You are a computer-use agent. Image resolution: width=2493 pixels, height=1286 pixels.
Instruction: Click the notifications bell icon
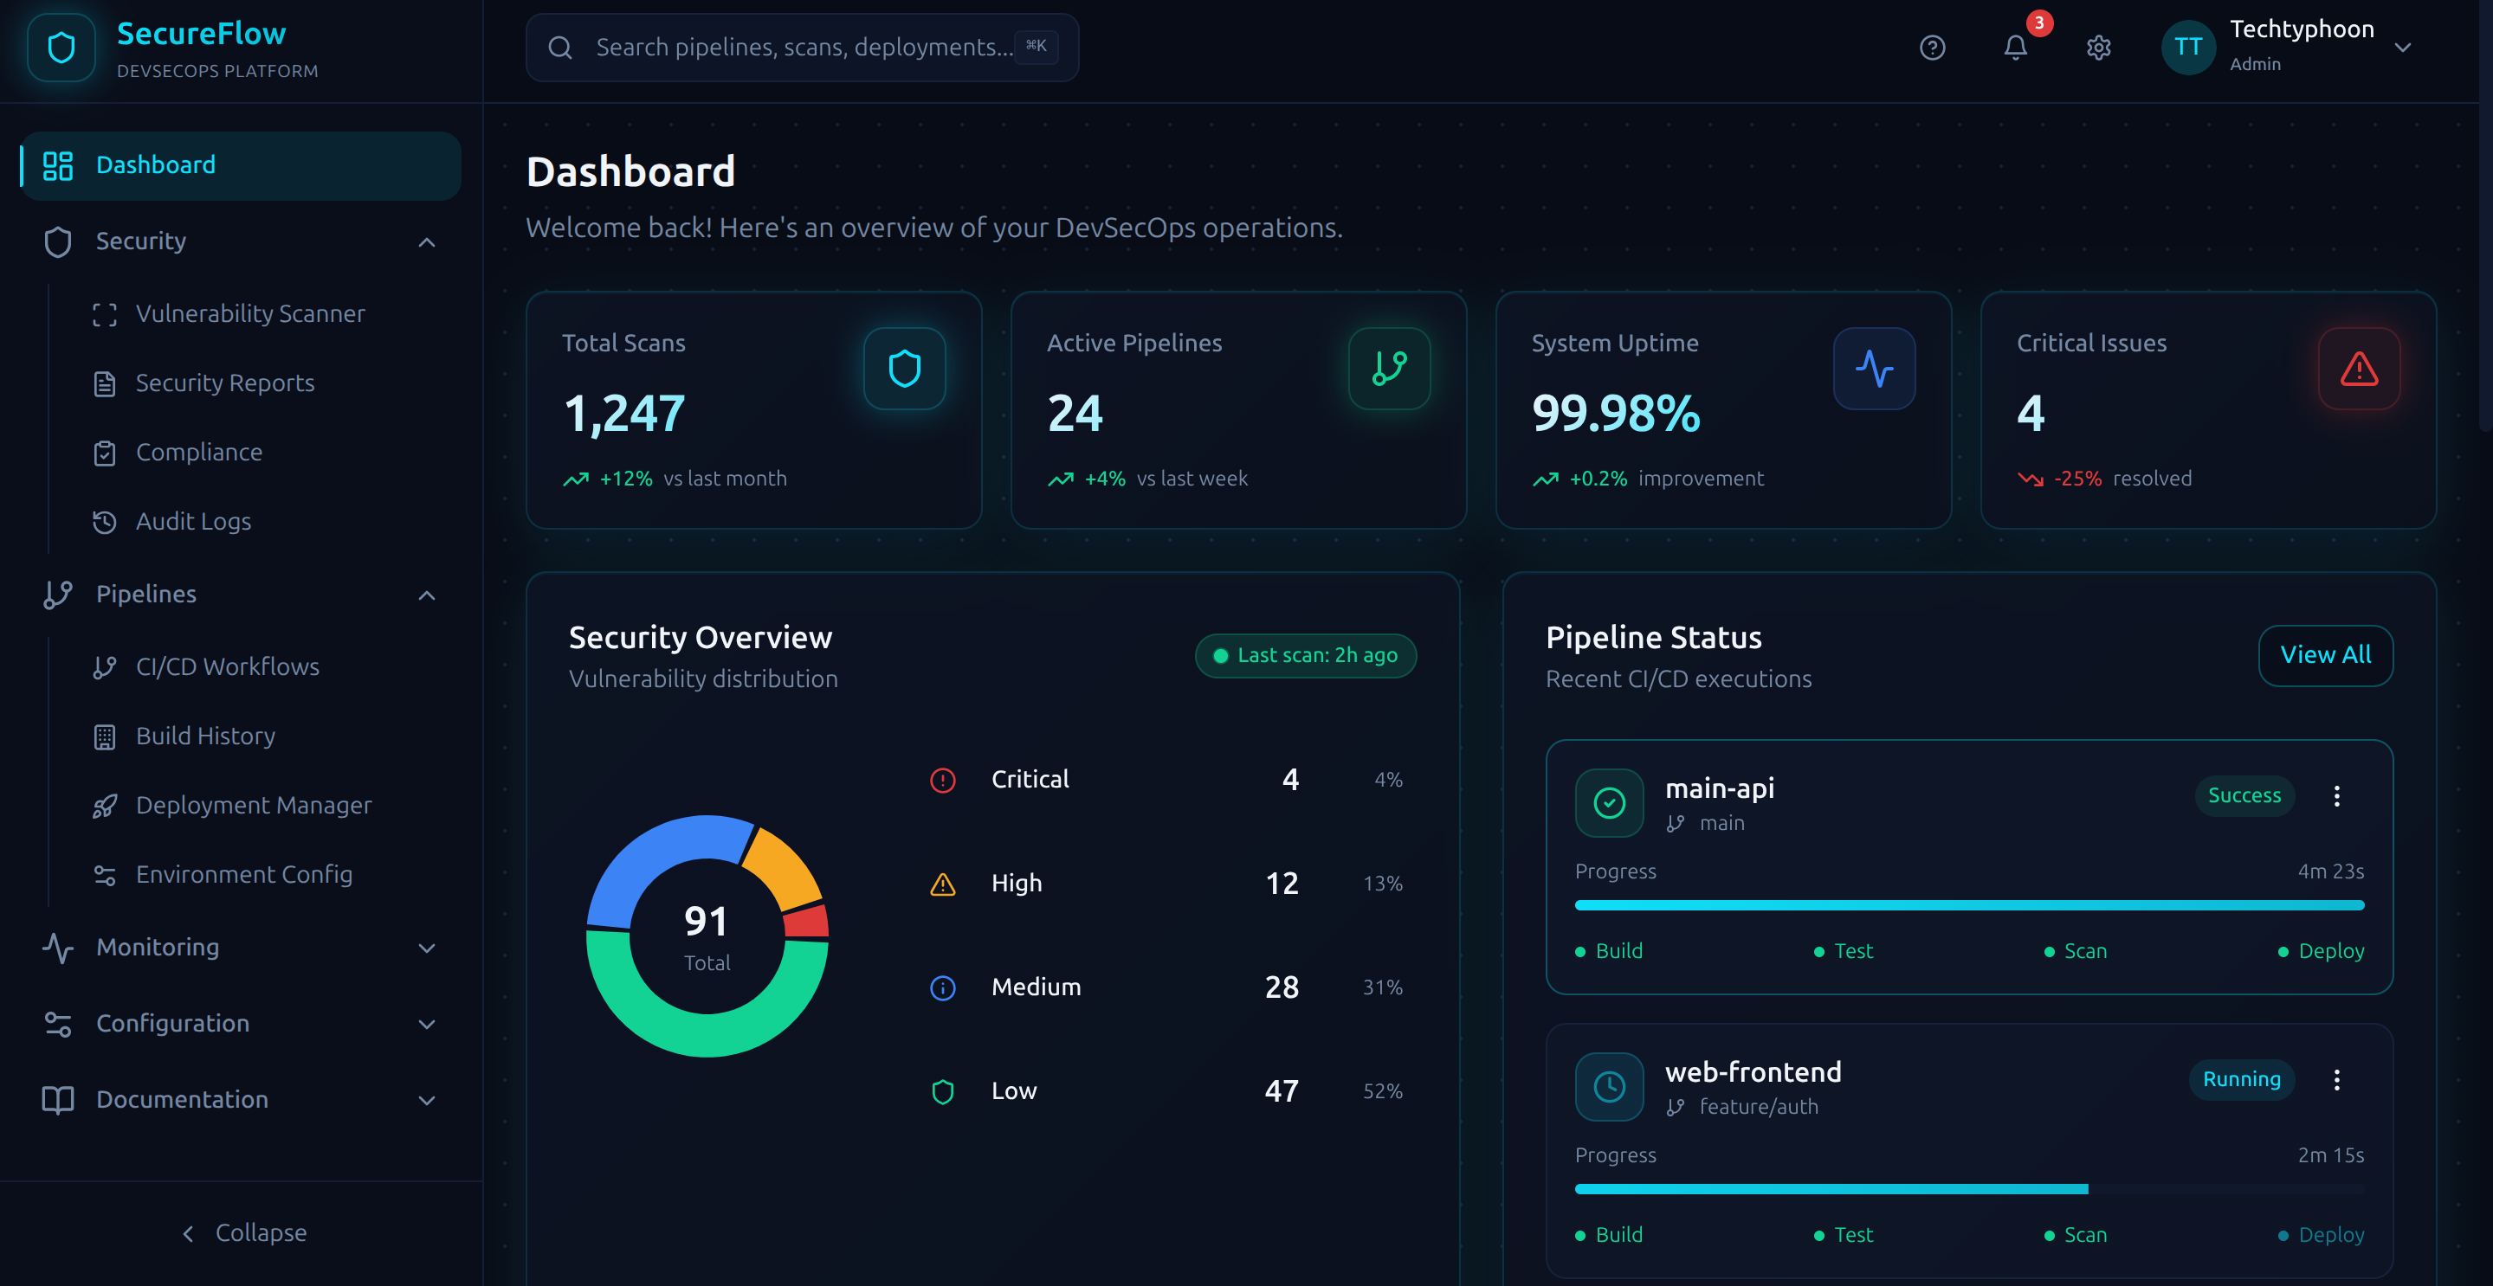click(x=2015, y=48)
